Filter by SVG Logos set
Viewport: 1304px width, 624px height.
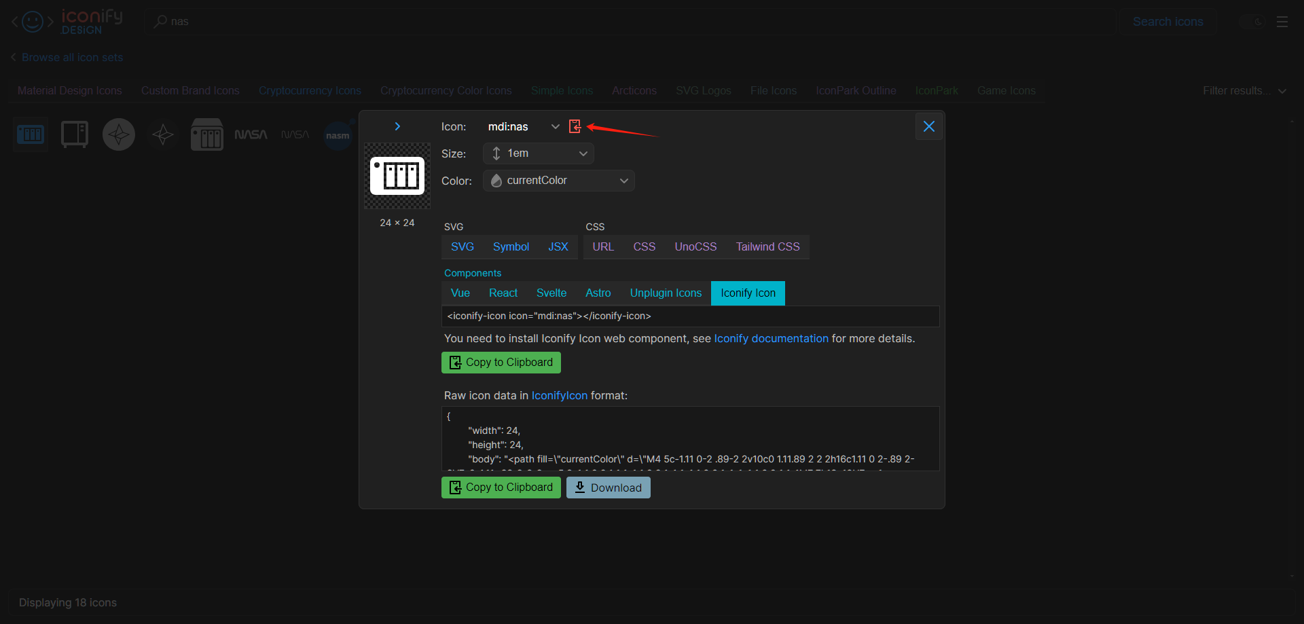coord(704,91)
